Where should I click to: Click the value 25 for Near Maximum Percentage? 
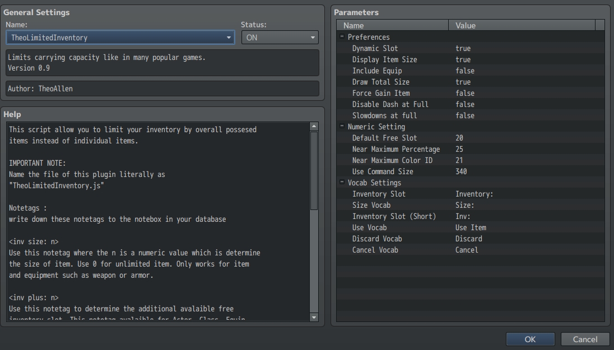[459, 149]
